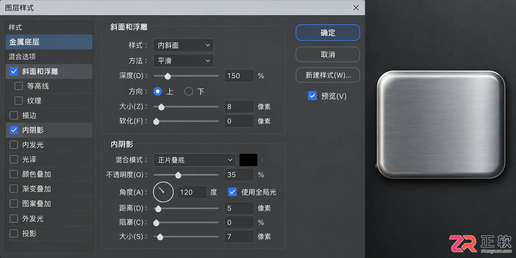The image size is (516, 258).
Task: Click 大小(Z) slider handle
Action: tap(161, 107)
